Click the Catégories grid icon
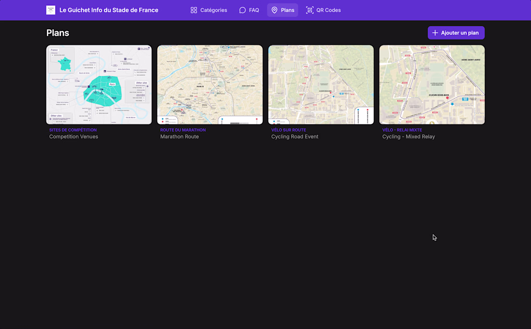The image size is (531, 329). click(x=194, y=10)
